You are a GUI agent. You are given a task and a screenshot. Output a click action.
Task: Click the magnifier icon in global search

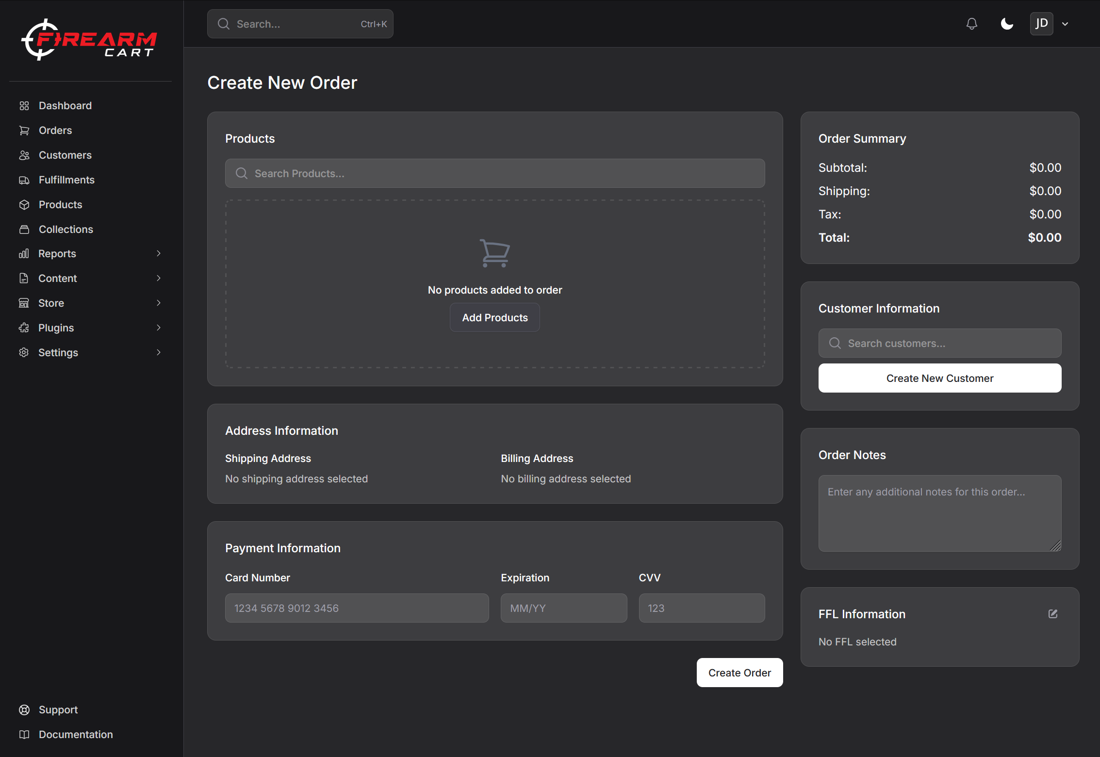[224, 24]
